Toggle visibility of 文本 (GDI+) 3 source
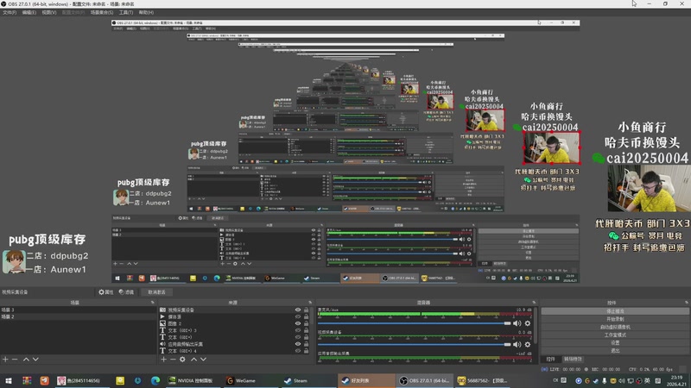691x388 pixels. (x=298, y=330)
